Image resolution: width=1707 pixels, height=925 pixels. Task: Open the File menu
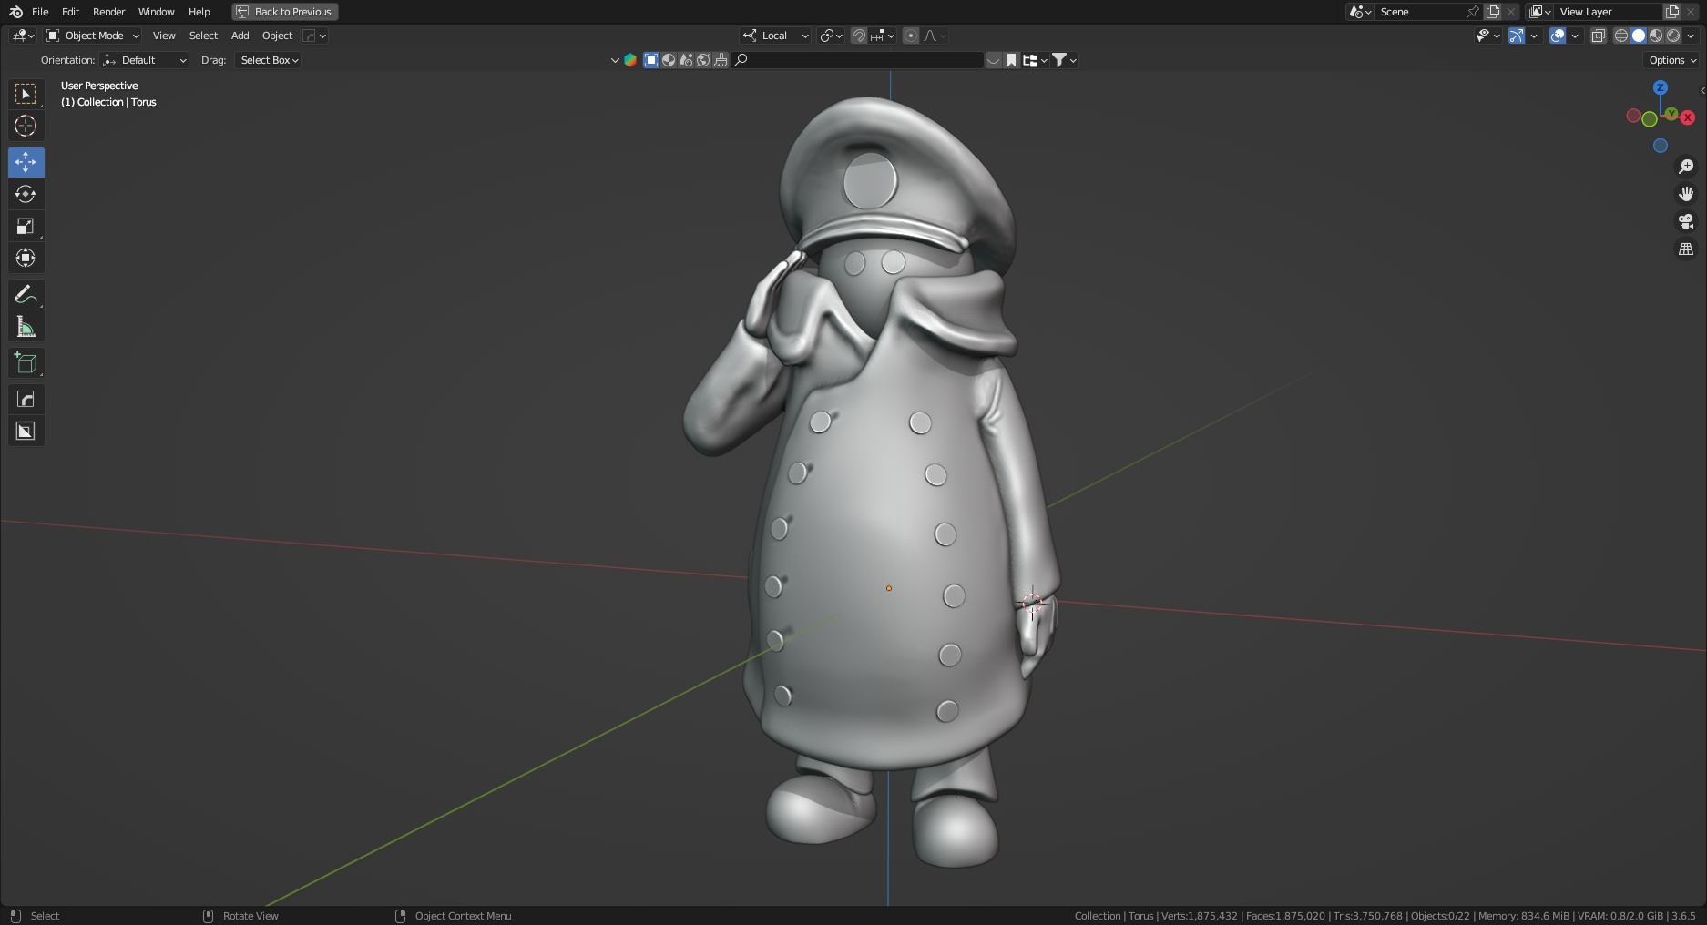[40, 12]
